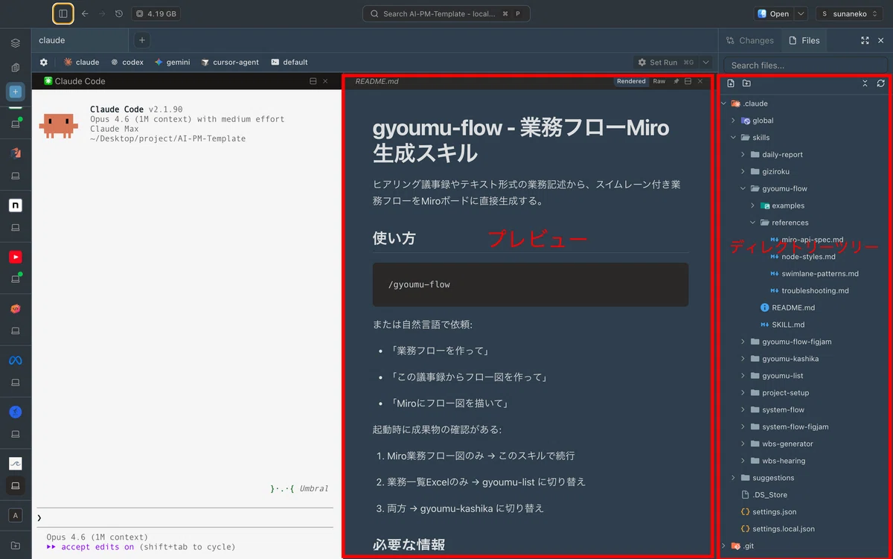Add a new tab with plus button
Viewport: 893px width, 559px height.
(141, 40)
